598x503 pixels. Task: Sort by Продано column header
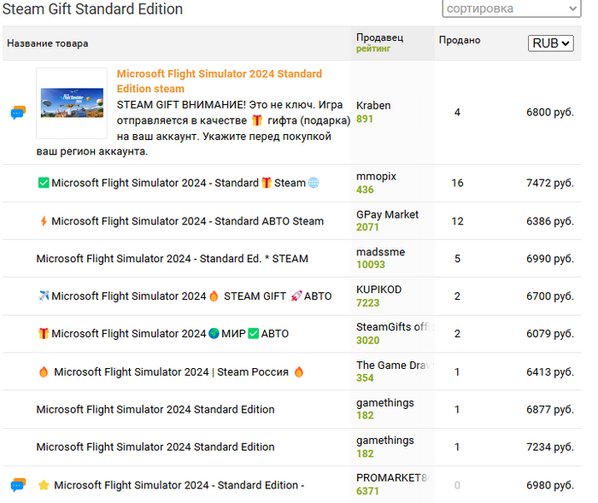460,40
